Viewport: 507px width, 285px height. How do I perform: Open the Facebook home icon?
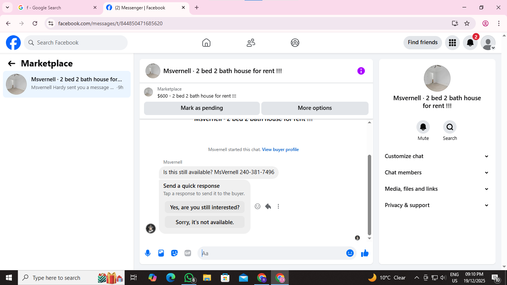coord(206,43)
